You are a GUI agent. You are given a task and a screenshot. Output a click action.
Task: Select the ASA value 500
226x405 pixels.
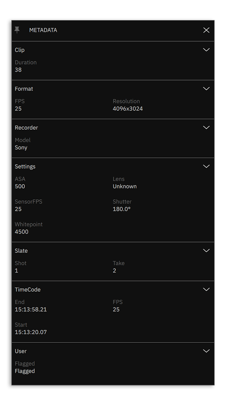click(20, 186)
